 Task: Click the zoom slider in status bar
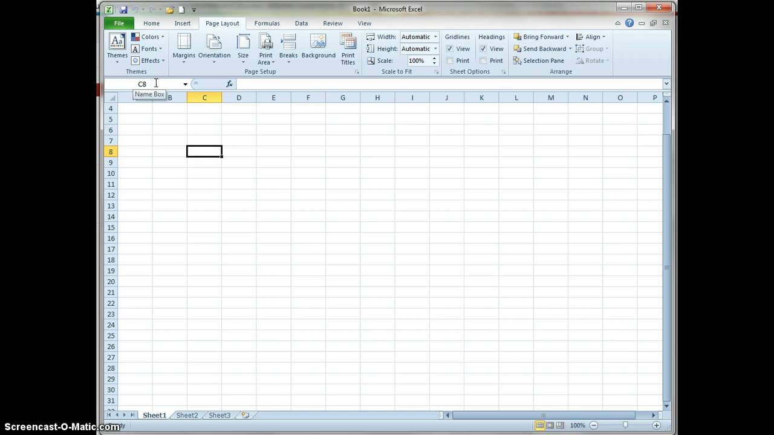pyautogui.click(x=625, y=425)
